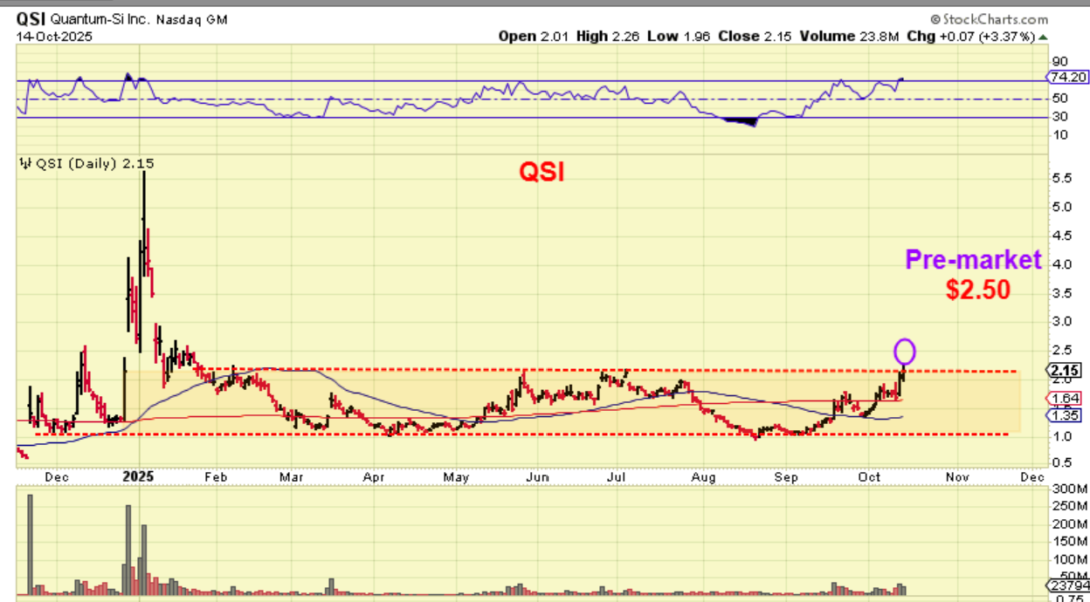Click the 1.0 price axis label
This screenshot has height=602, width=1090.
(x=1063, y=437)
